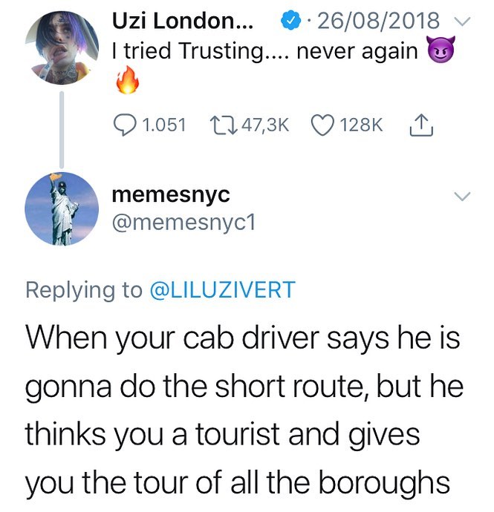The image size is (494, 512).
Task: Open Uzi London's profile picture
Action: [x=62, y=47]
